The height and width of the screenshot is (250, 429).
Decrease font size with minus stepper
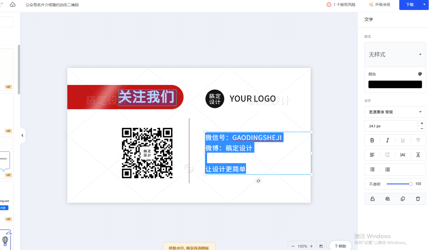click(x=422, y=129)
